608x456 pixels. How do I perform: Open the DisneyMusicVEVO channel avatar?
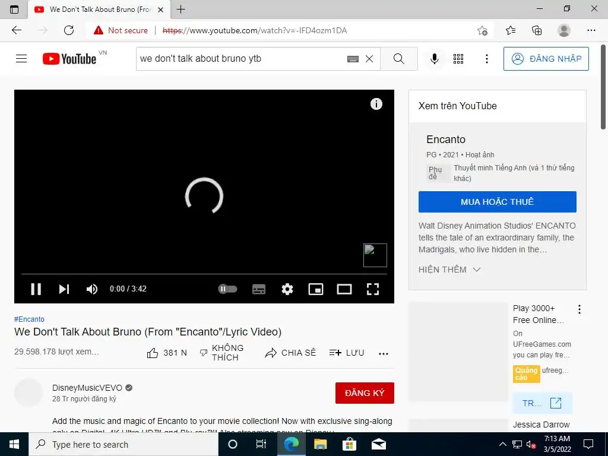(28, 392)
